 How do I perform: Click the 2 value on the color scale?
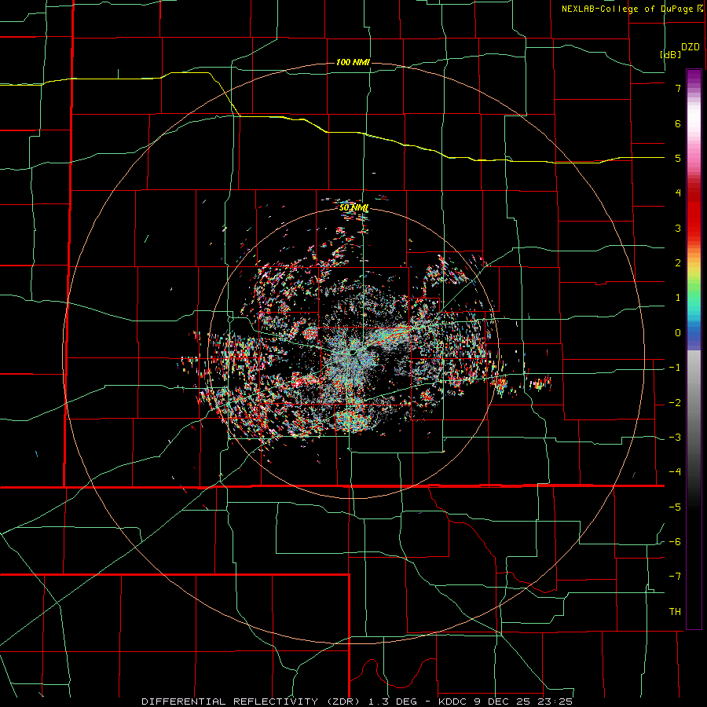(678, 263)
